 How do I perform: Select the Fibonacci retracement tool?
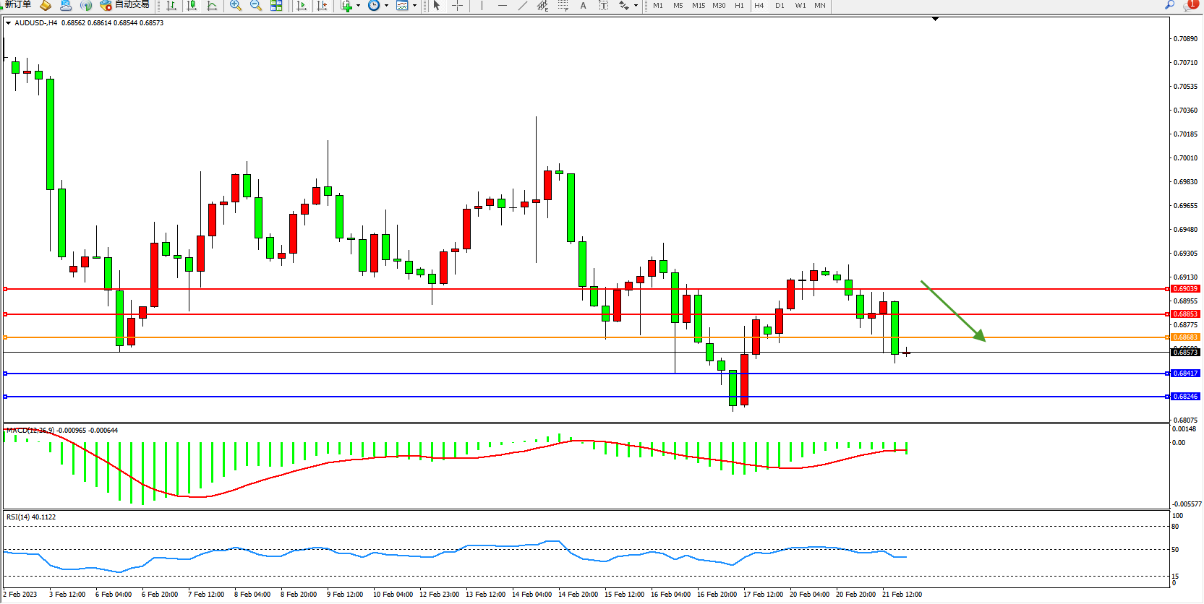(x=563, y=5)
